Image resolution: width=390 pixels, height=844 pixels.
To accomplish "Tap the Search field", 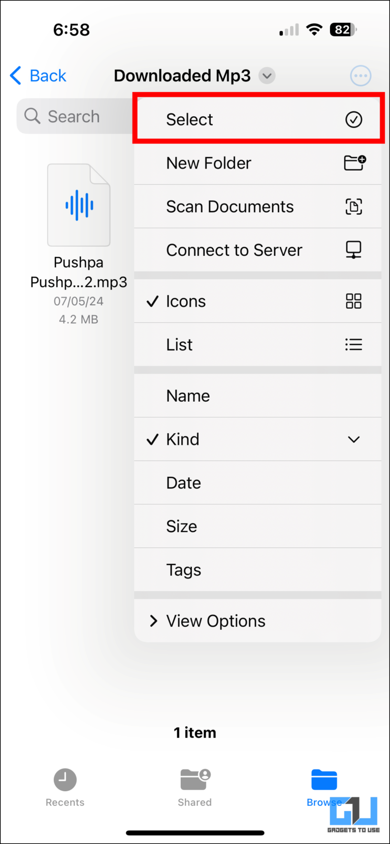I will [74, 117].
